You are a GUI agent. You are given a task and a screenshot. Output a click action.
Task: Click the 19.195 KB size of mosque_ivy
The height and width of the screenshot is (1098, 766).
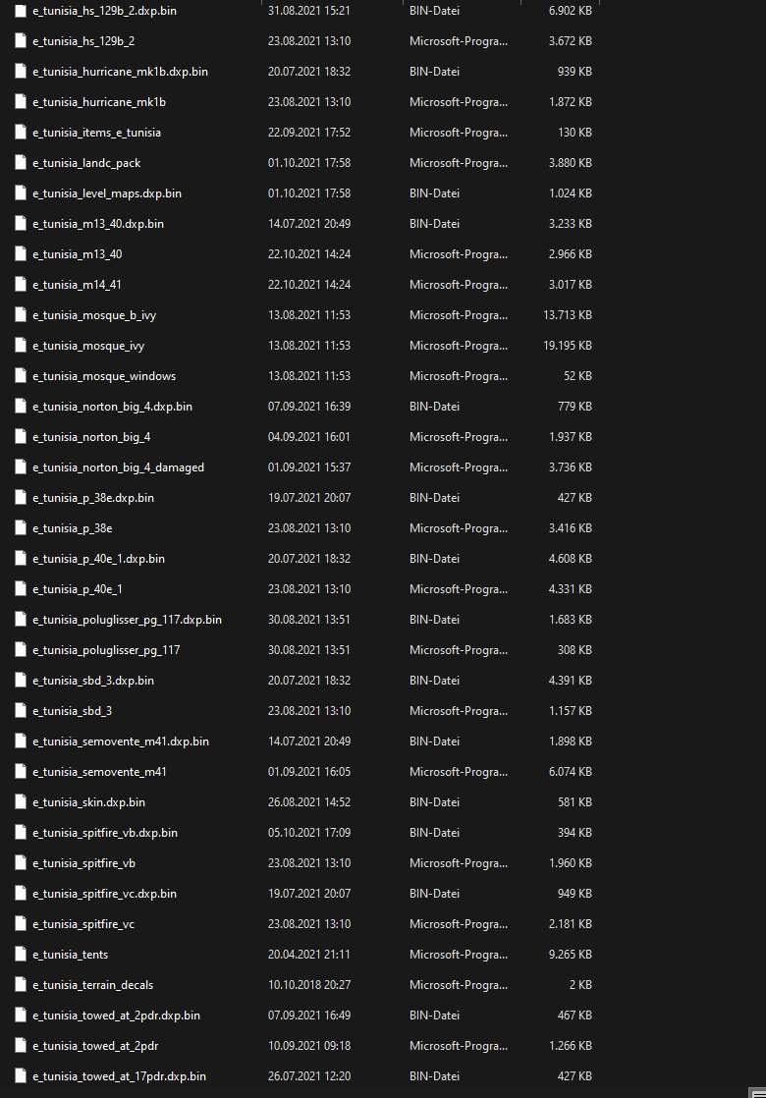coord(568,346)
